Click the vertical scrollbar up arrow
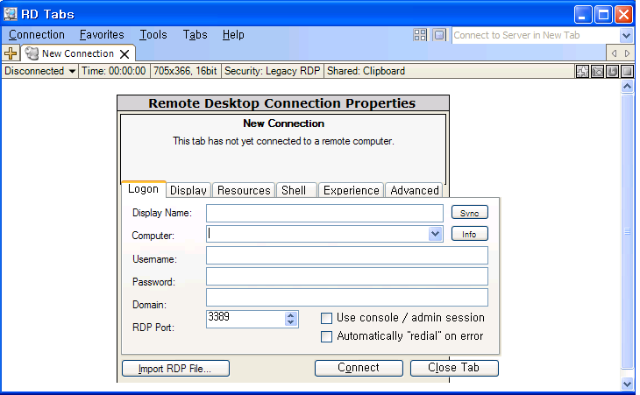This screenshot has height=395, width=640. (628, 87)
